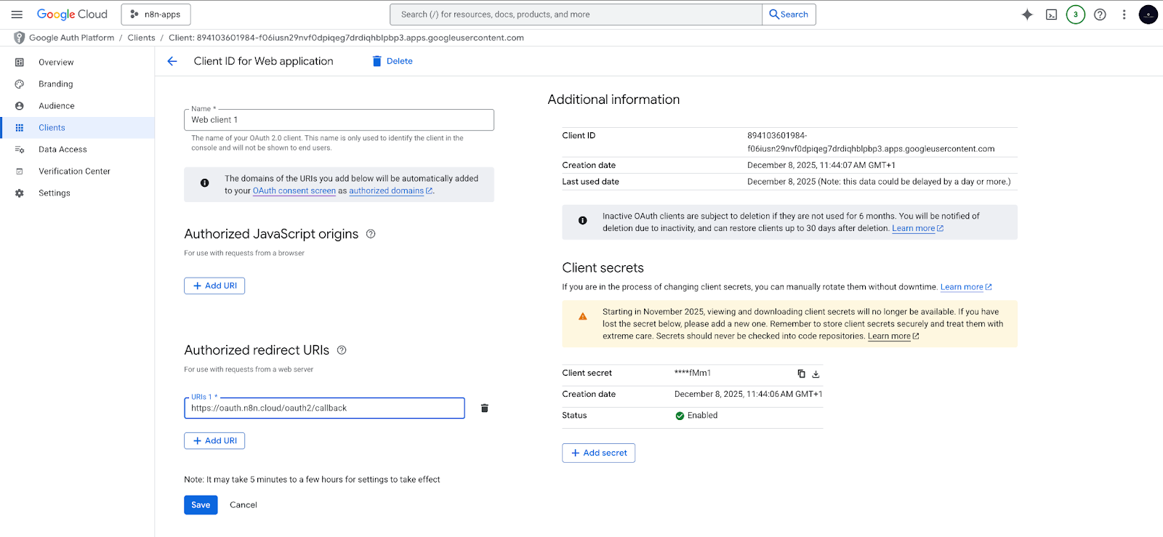The width and height of the screenshot is (1163, 537).
Task: Open Audience in the sidebar
Action: [77, 106]
